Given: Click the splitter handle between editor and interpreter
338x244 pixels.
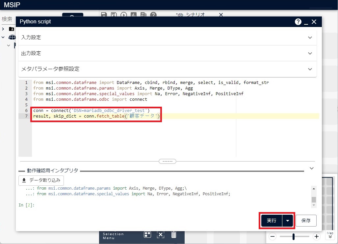Looking at the screenshot, I should pyautogui.click(x=168, y=161).
